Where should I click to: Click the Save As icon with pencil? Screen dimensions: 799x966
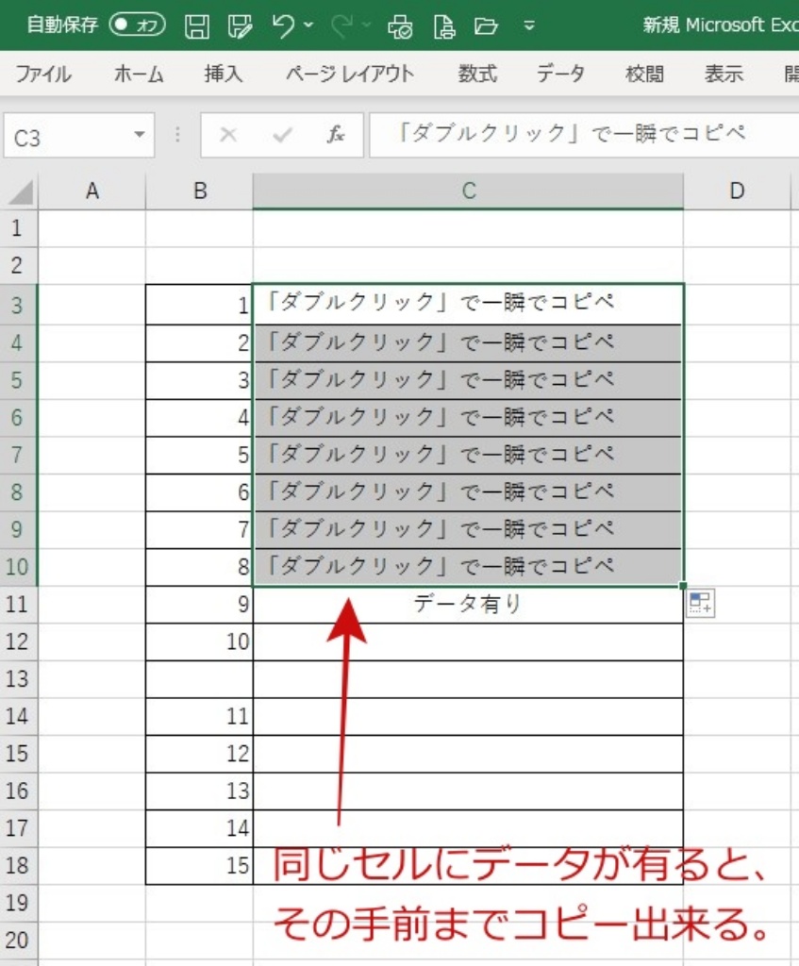click(240, 25)
